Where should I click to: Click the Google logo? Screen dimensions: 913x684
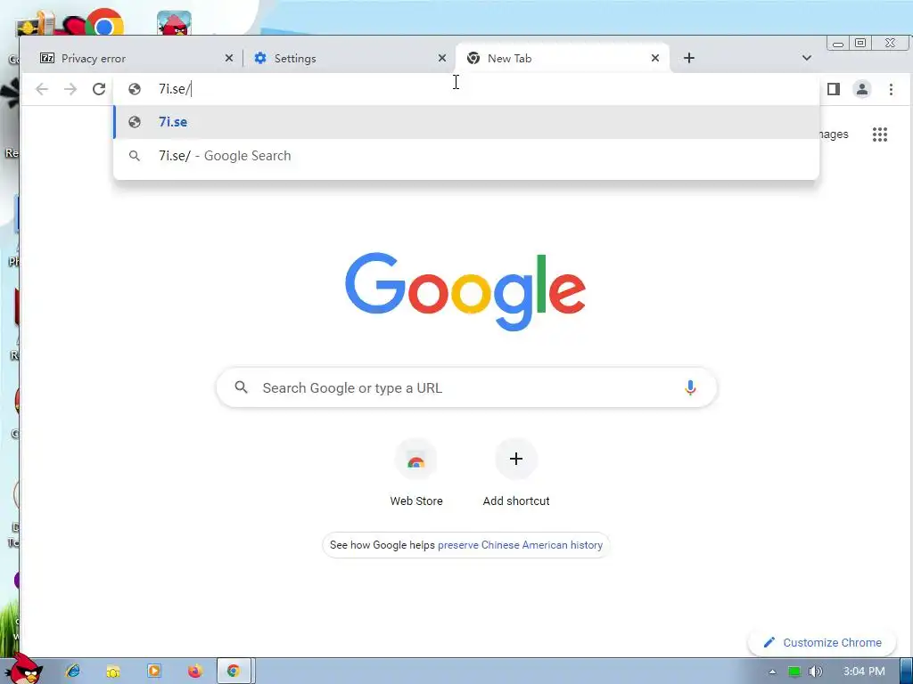pos(465,291)
